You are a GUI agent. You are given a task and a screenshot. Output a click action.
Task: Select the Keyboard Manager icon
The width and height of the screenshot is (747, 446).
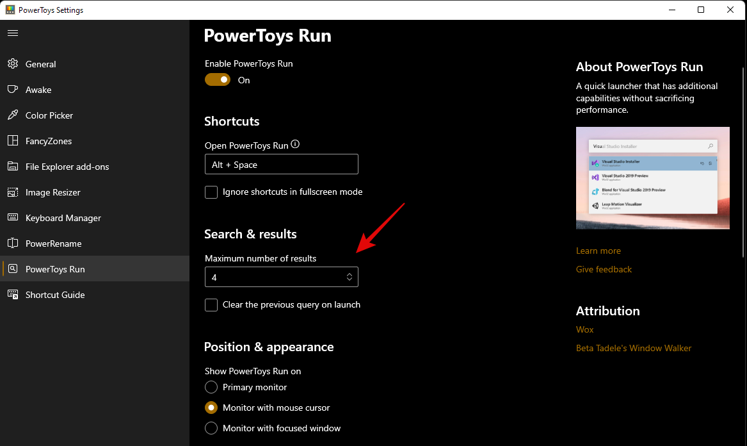point(13,218)
